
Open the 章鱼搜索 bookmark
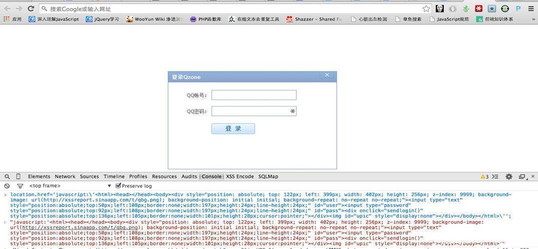[408, 19]
